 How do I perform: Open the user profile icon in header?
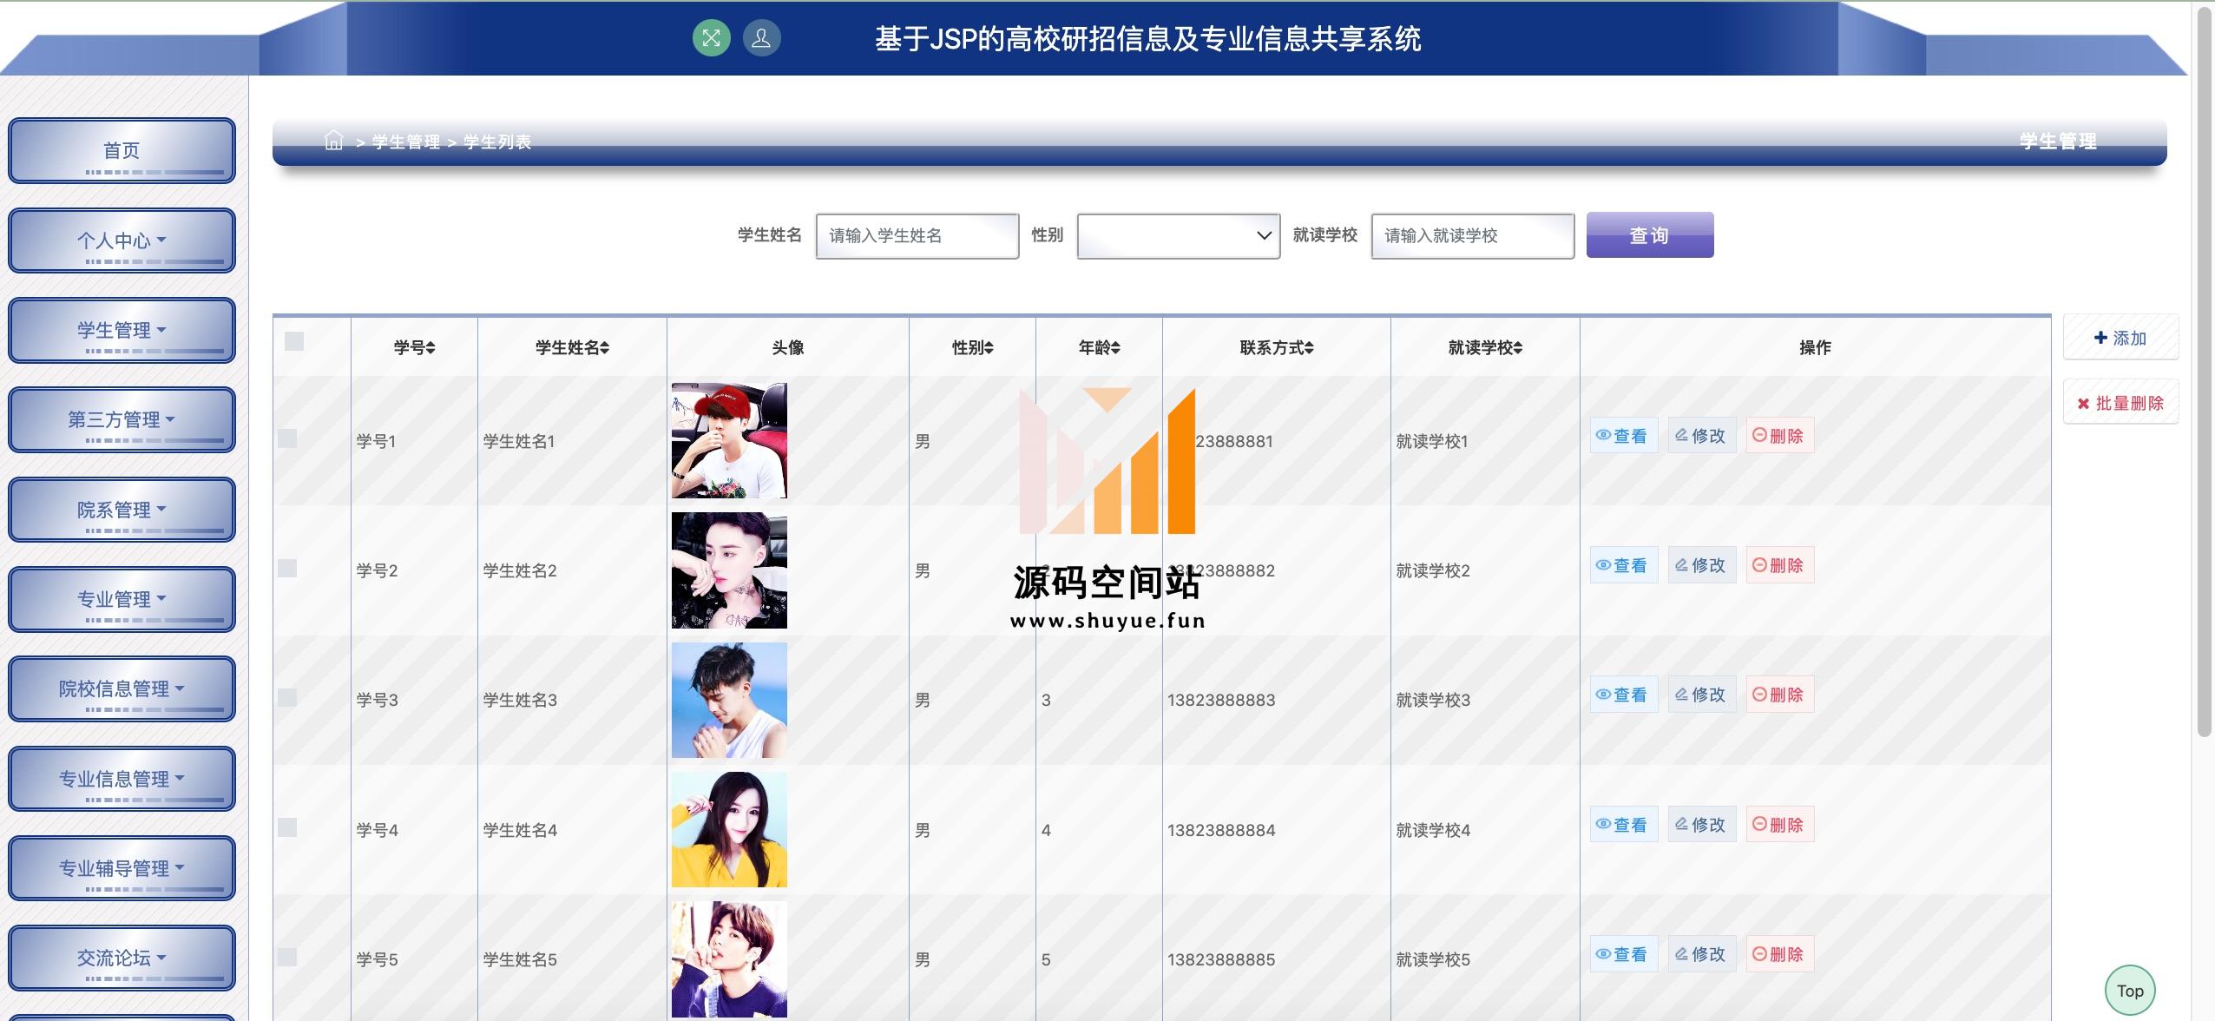(x=761, y=38)
